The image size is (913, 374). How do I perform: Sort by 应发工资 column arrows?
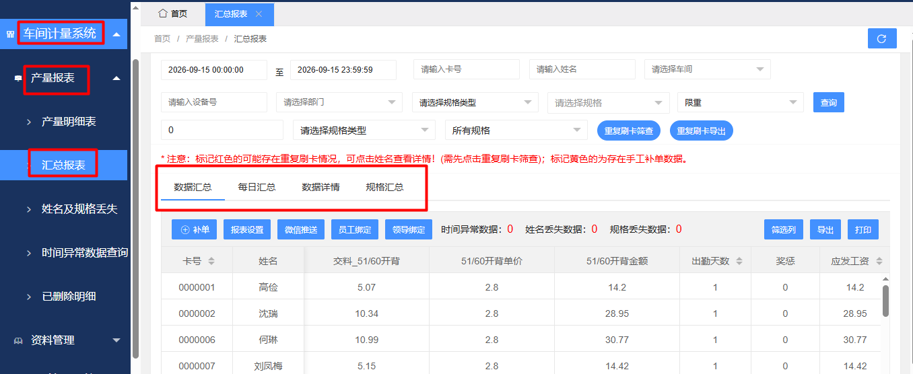click(x=879, y=261)
